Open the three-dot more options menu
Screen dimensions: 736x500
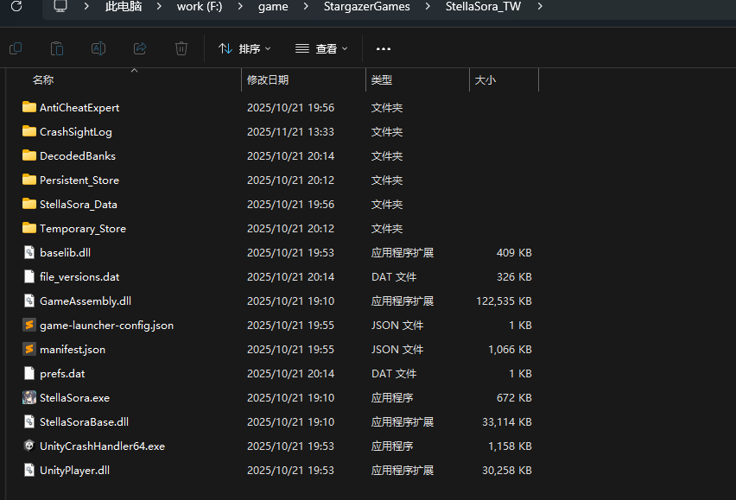384,48
